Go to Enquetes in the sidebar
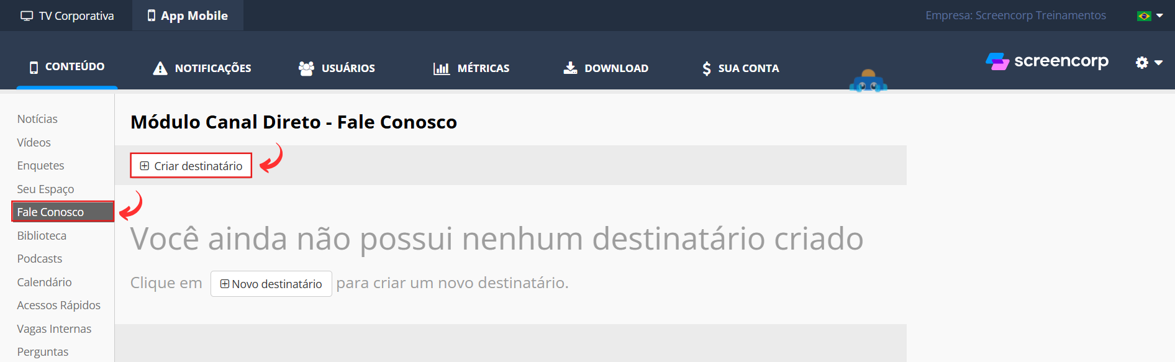Viewport: 1175px width, 362px height. pos(40,166)
